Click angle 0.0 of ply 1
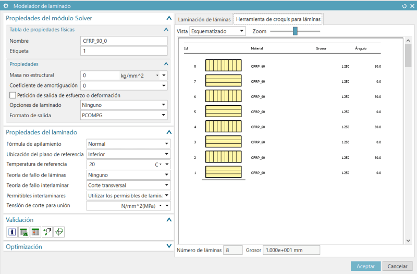 pos(379,173)
